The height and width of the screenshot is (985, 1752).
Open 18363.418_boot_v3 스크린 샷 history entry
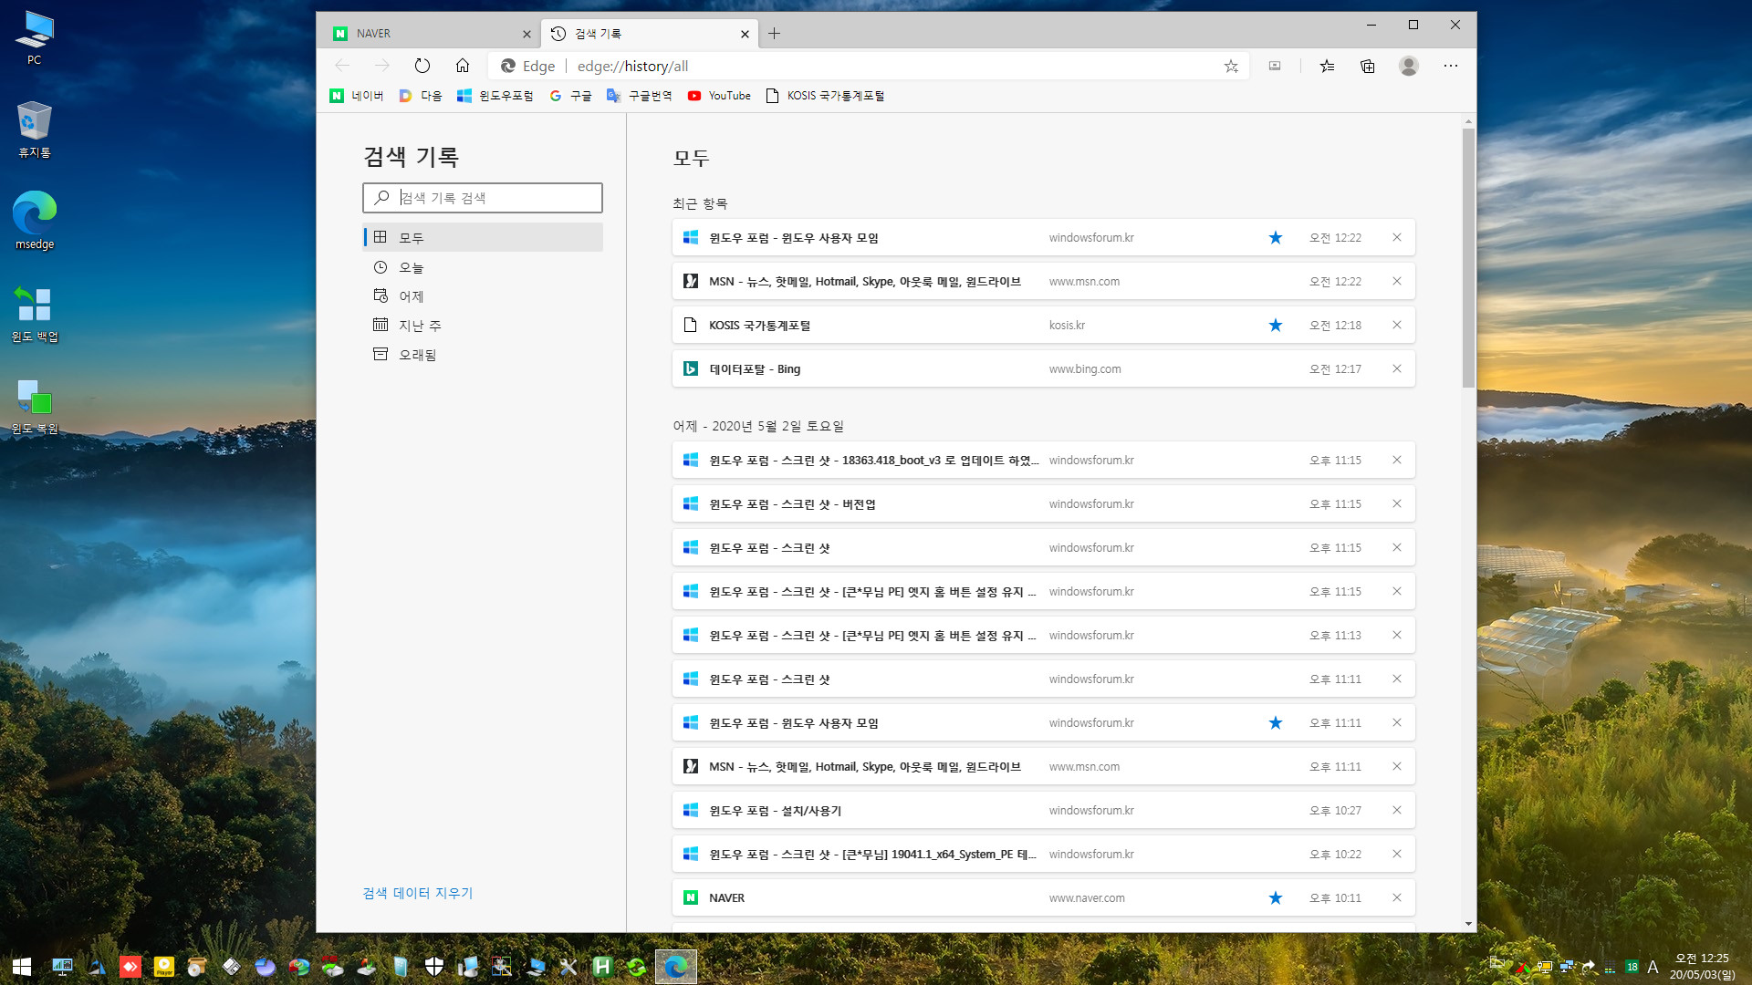point(1043,460)
